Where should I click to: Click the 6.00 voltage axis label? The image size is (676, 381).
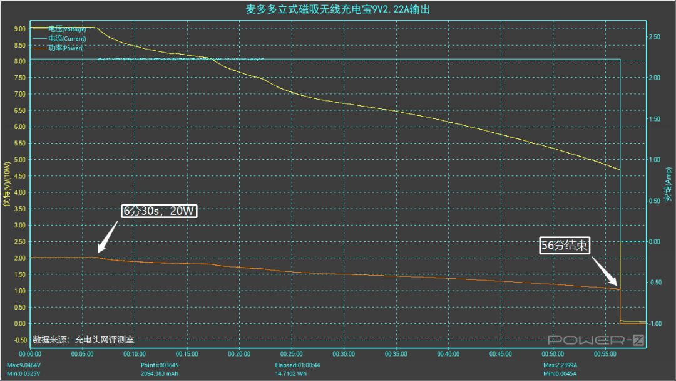click(20, 127)
